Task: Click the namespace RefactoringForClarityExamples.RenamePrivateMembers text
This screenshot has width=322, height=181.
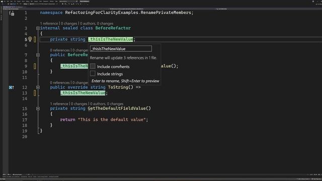Action: (128, 13)
